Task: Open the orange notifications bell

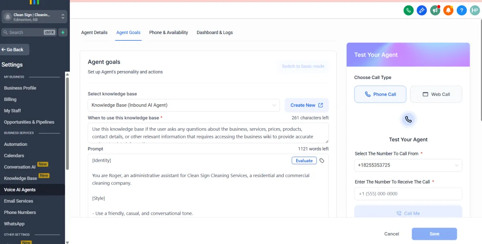Action: pyautogui.click(x=448, y=10)
